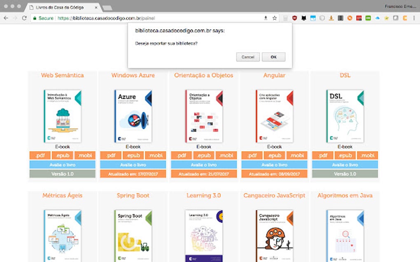The image size is (420, 262).
Task: Click the download icon in the address bar
Action: [266, 18]
